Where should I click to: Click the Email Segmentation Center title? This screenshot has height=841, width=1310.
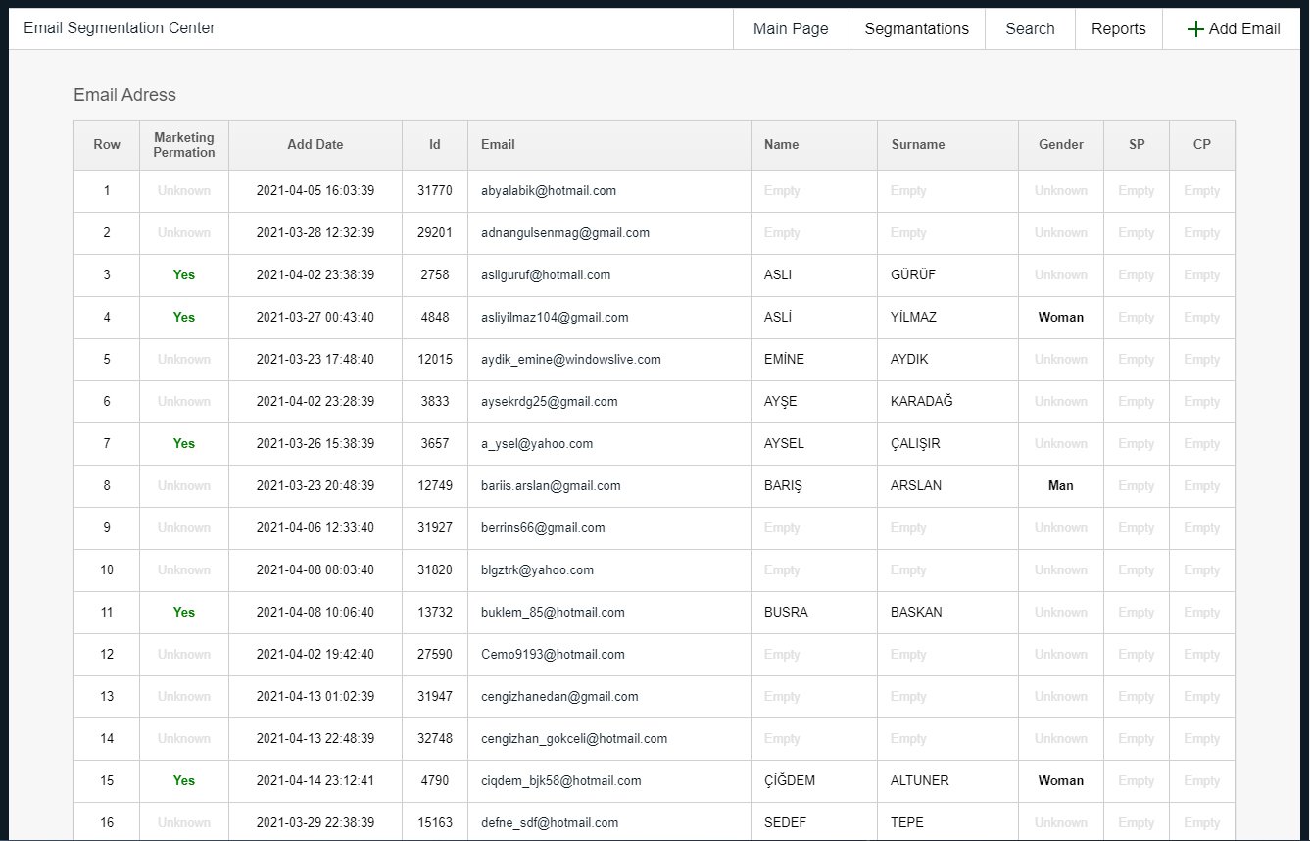(x=120, y=28)
